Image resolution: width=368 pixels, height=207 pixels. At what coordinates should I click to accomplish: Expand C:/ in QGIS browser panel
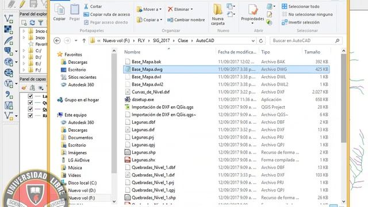pos(24,51)
